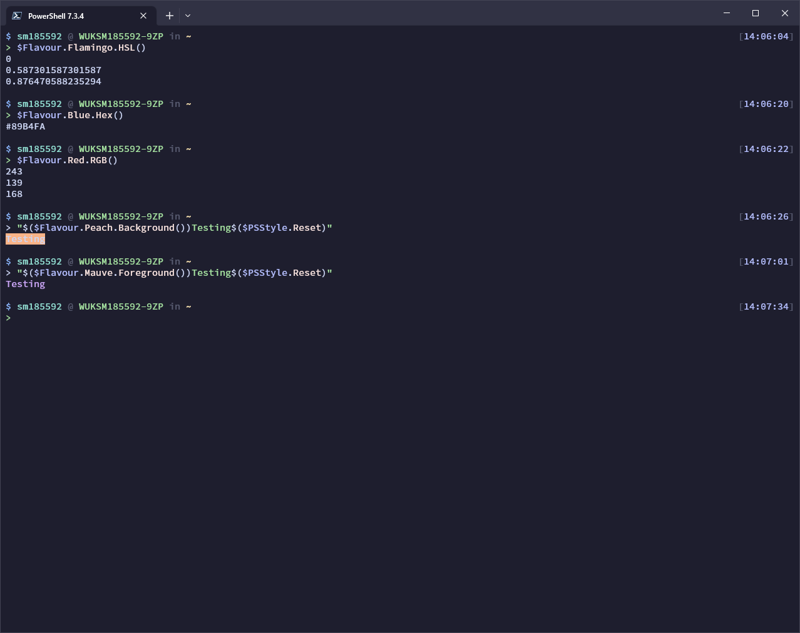Click the hostname WUKSM185592-9ZP in prompt
The width and height of the screenshot is (800, 633).
tap(121, 36)
